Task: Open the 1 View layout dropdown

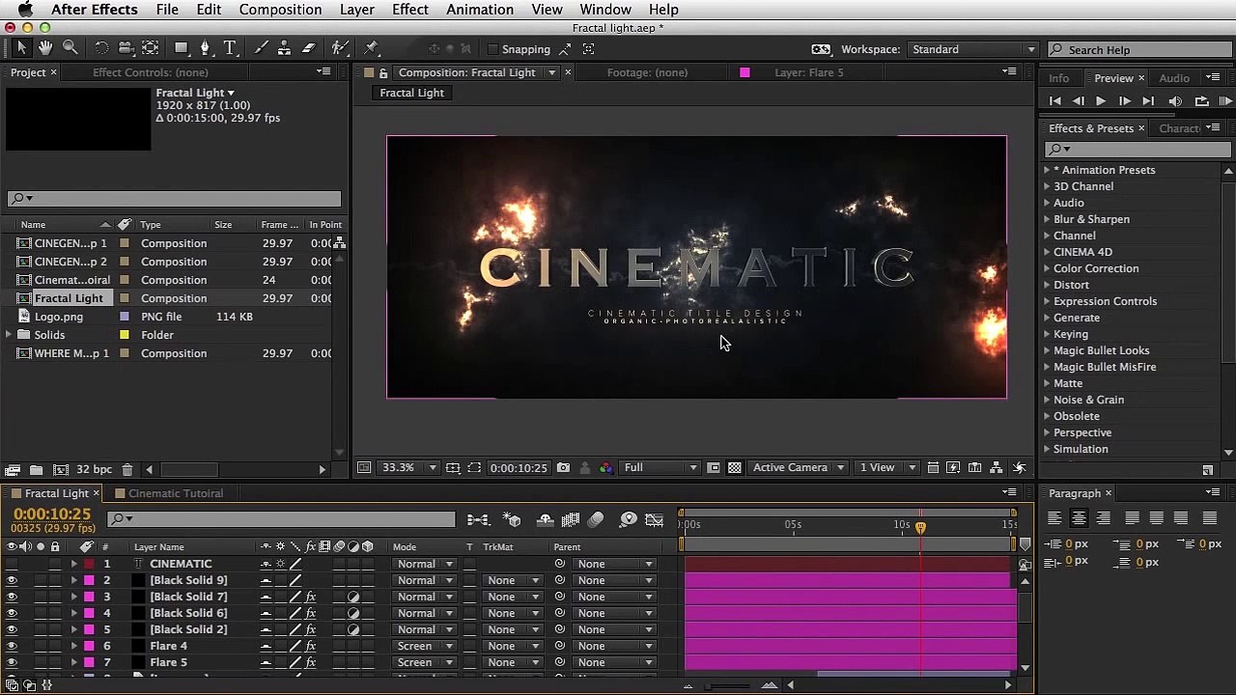Action: (887, 468)
